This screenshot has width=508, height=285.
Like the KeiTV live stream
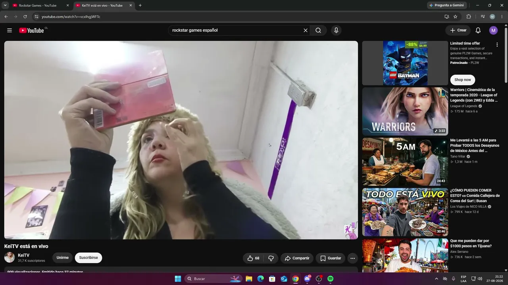[254, 258]
